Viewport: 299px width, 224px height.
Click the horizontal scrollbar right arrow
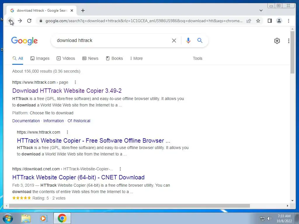[x=288, y=206]
